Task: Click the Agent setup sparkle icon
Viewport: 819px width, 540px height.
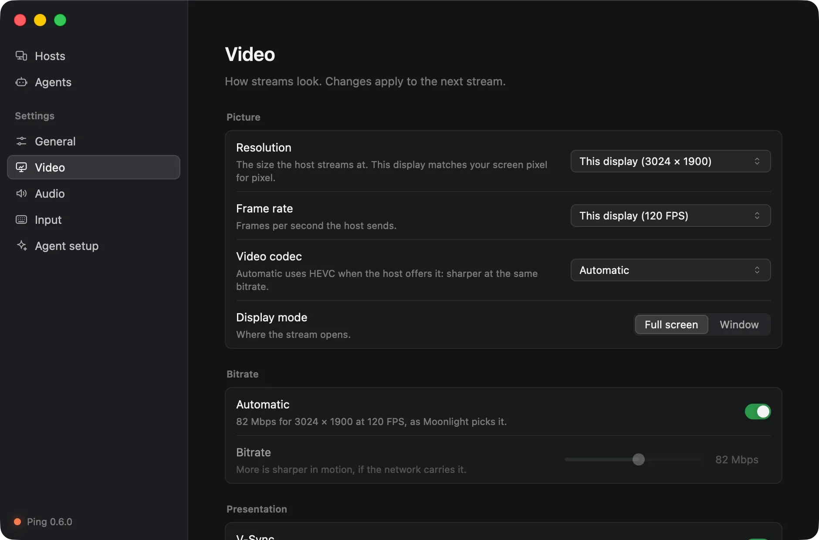Action: (x=21, y=246)
